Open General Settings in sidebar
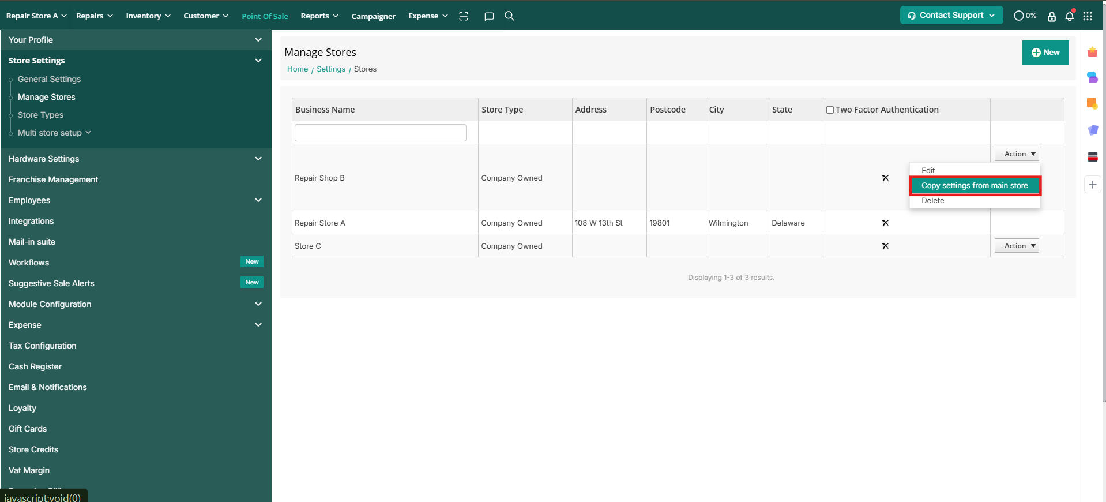Image resolution: width=1106 pixels, height=502 pixels. [x=49, y=79]
